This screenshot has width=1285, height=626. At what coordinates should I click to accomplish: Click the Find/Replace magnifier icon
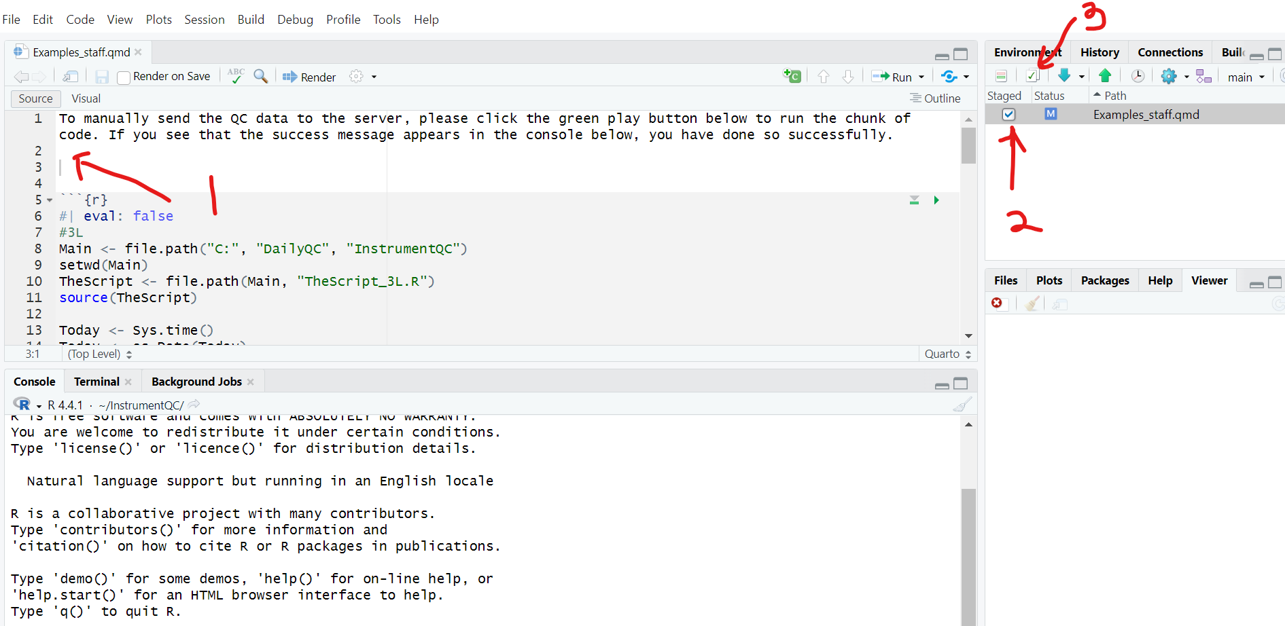point(260,76)
